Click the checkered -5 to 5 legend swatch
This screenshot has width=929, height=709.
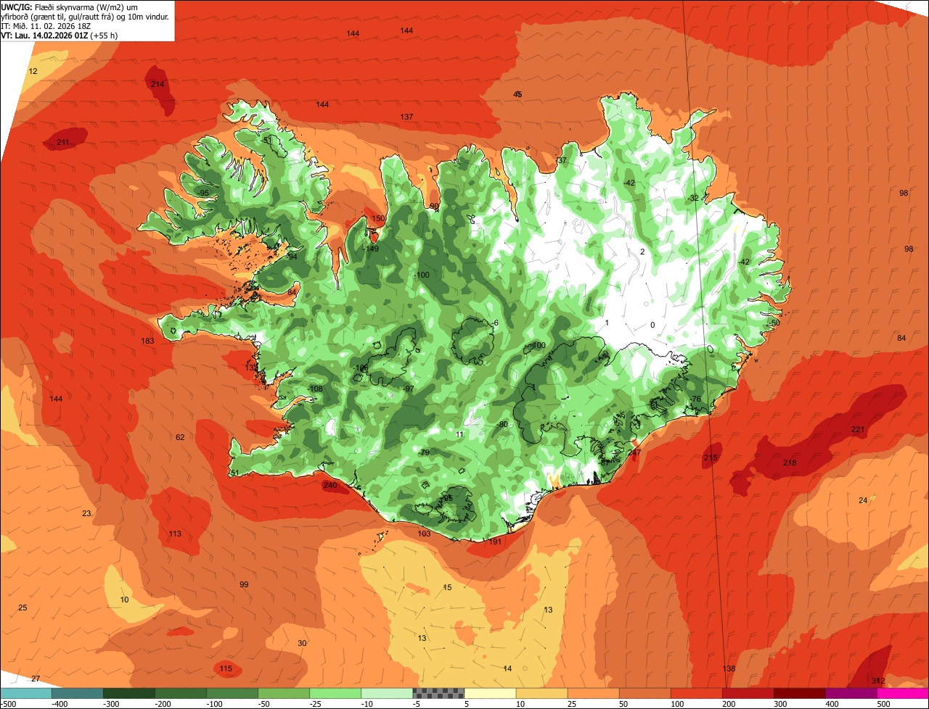pos(438,692)
